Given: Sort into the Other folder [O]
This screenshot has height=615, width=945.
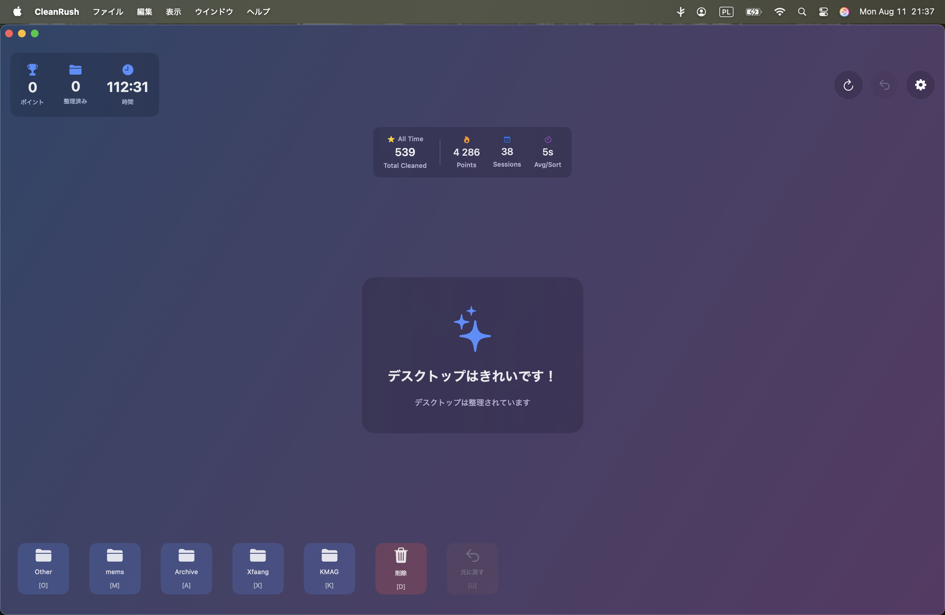Looking at the screenshot, I should [x=43, y=568].
